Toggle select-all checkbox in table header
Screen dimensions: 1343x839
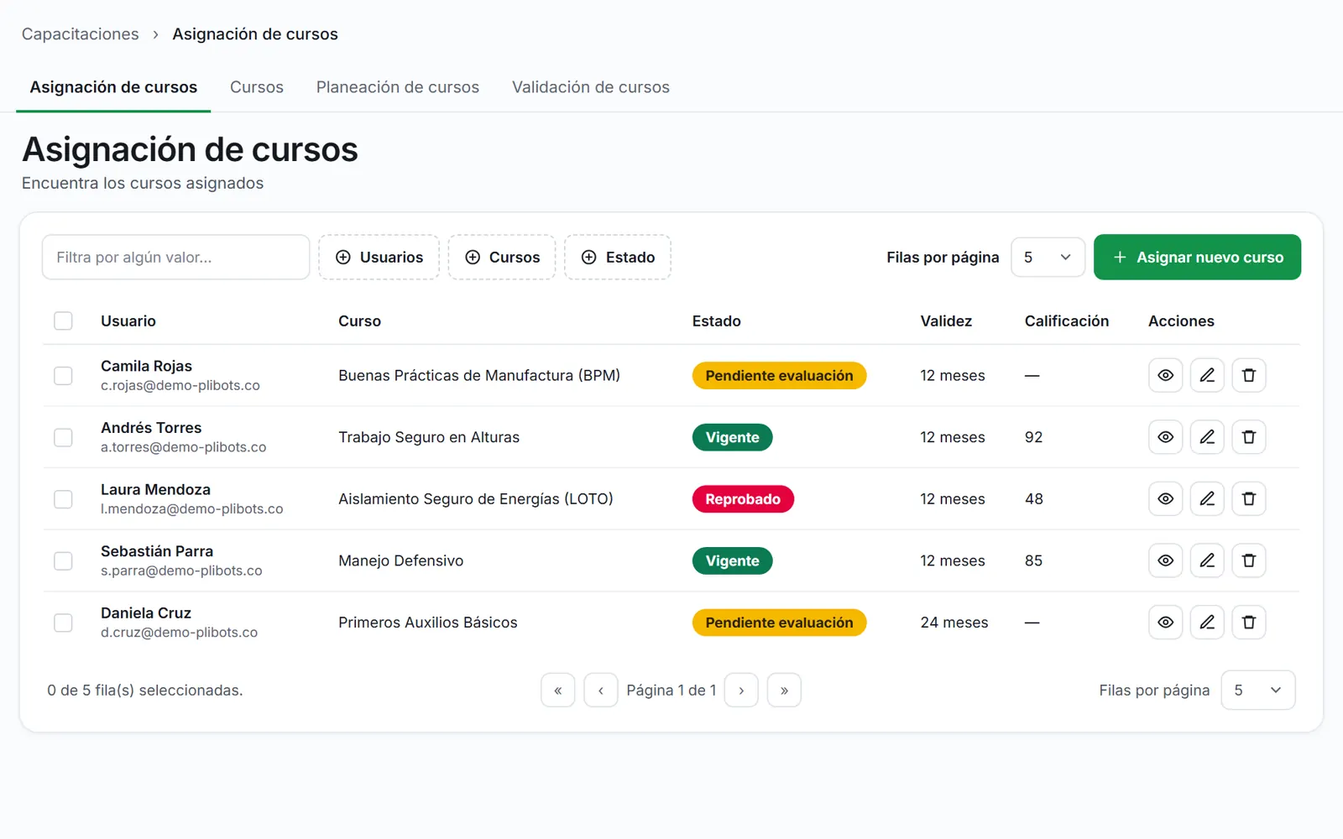tap(63, 320)
